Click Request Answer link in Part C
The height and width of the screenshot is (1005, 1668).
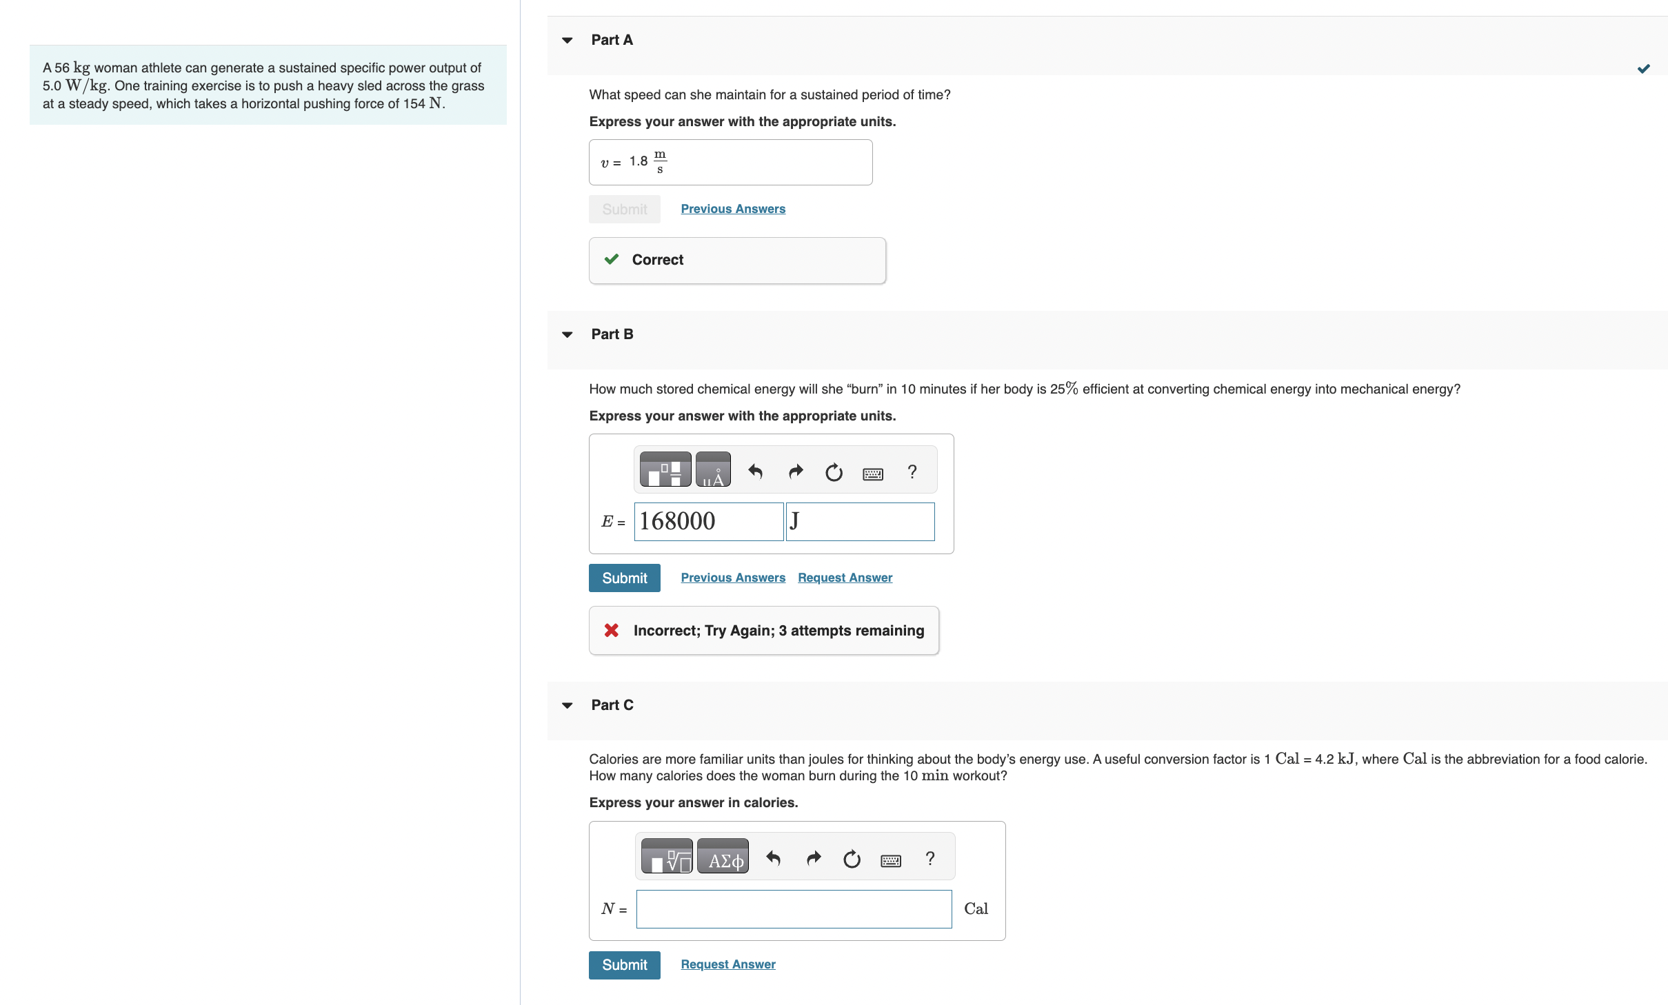728,964
